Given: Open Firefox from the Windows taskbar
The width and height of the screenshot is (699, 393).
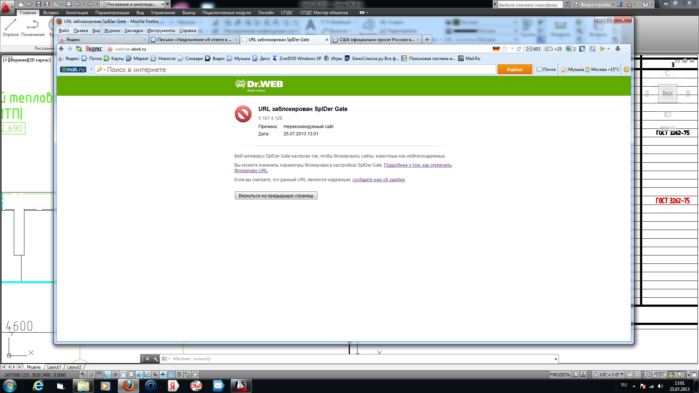Looking at the screenshot, I should click(128, 385).
